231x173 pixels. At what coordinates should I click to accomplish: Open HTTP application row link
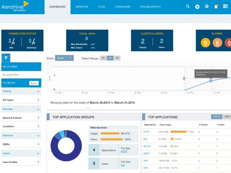(146, 132)
